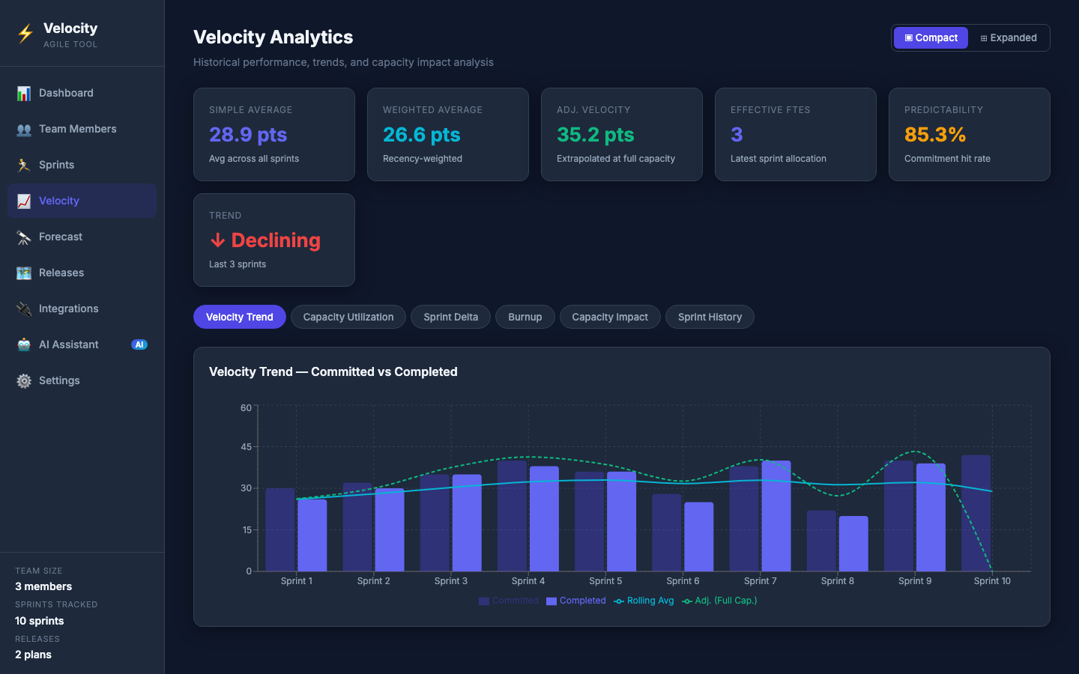
Task: Click the Sprints runner icon
Action: [24, 165]
